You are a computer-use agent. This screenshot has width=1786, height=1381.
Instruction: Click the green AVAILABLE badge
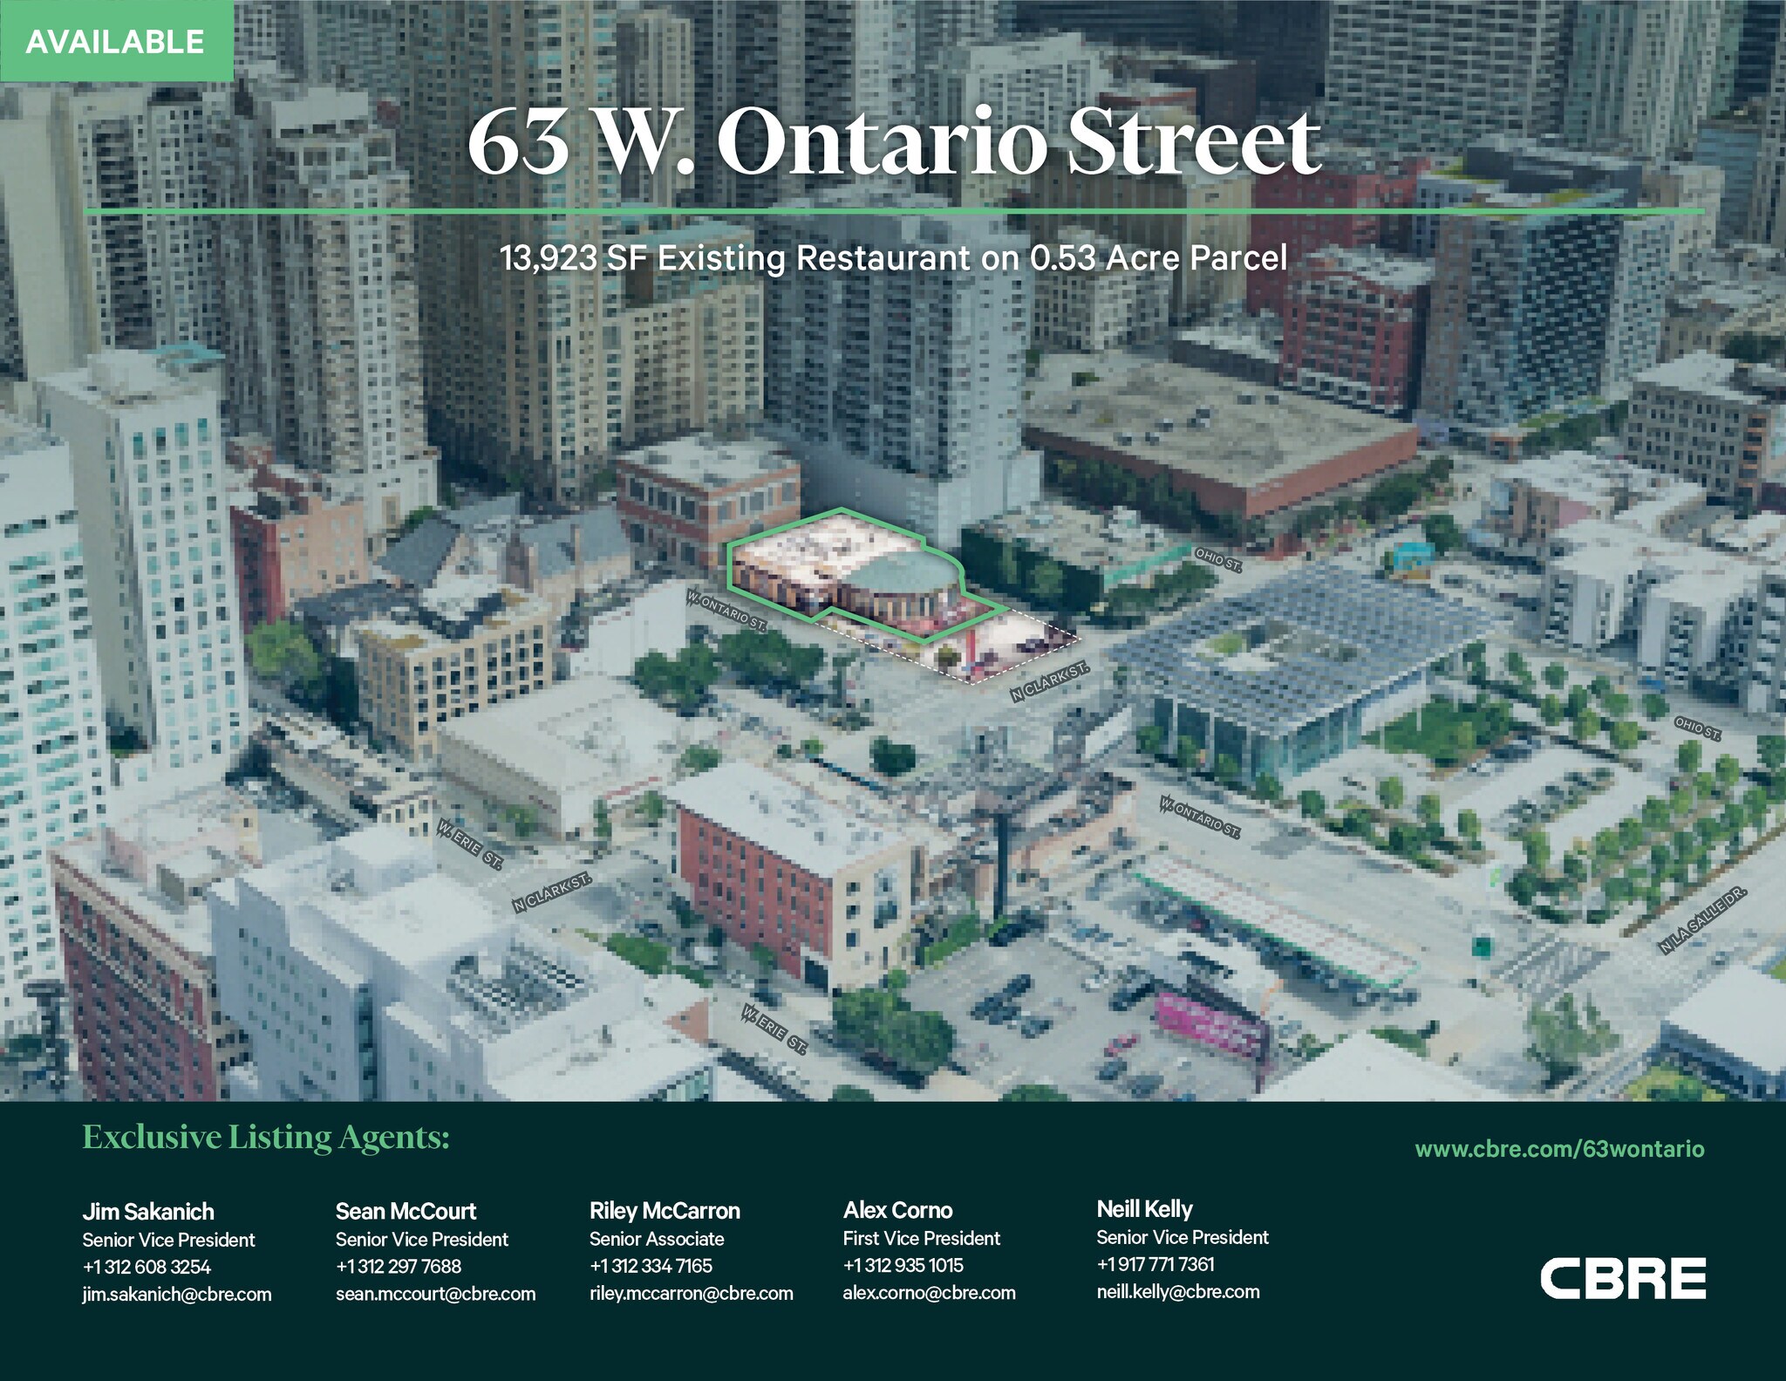coord(116,41)
